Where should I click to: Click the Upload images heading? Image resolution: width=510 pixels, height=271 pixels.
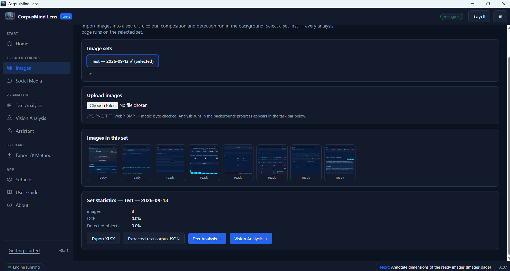(105, 95)
